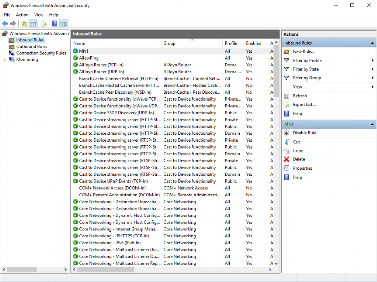Click the Properties sheet icon
Viewport: 377px width, 282px height.
click(x=287, y=169)
